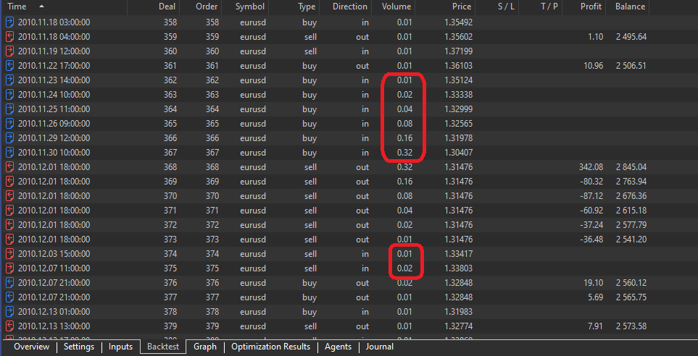Click the Symbol column header
Viewport: 698px width, 356px height.
[249, 7]
